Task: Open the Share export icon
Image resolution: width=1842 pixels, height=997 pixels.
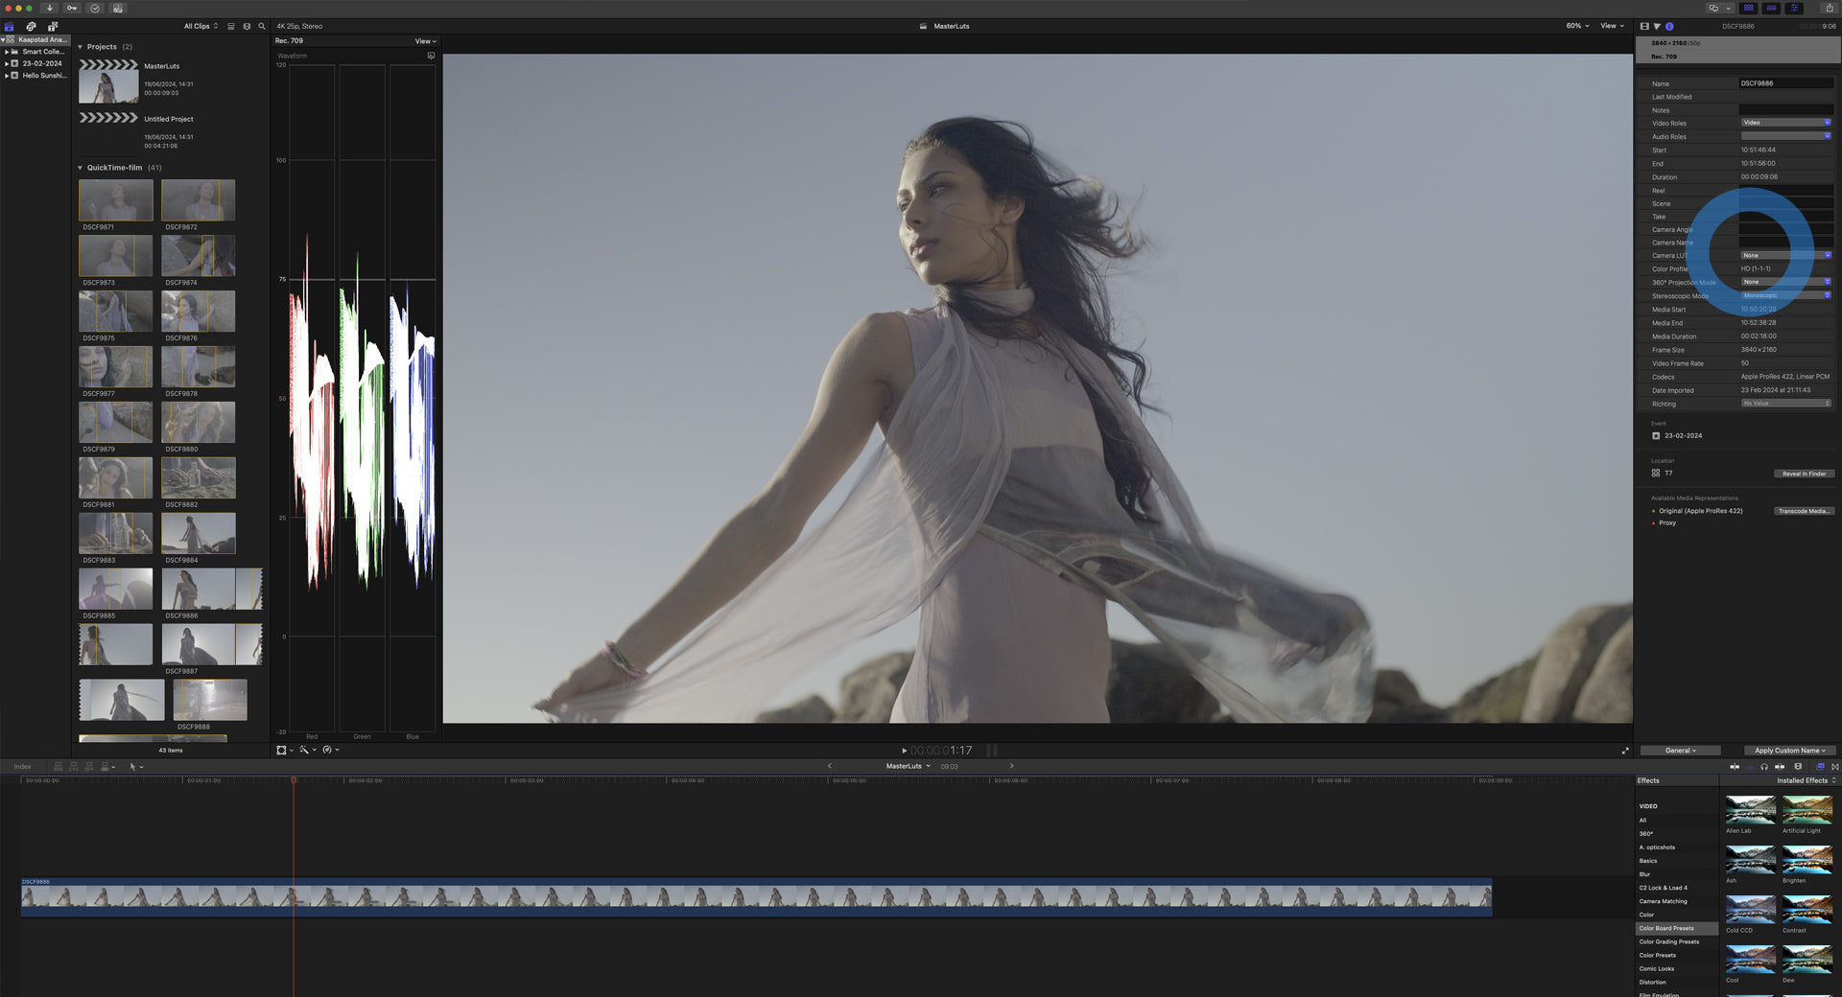Action: point(1829,8)
